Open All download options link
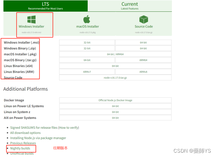The width and height of the screenshot is (217, 157). click(x=25, y=133)
